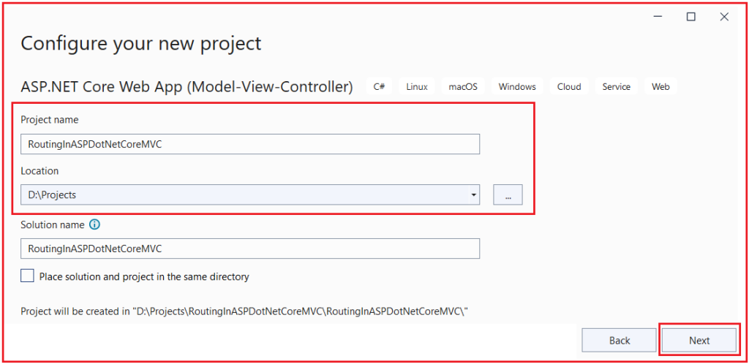
Task: Select the macOS tag
Action: pyautogui.click(x=462, y=87)
